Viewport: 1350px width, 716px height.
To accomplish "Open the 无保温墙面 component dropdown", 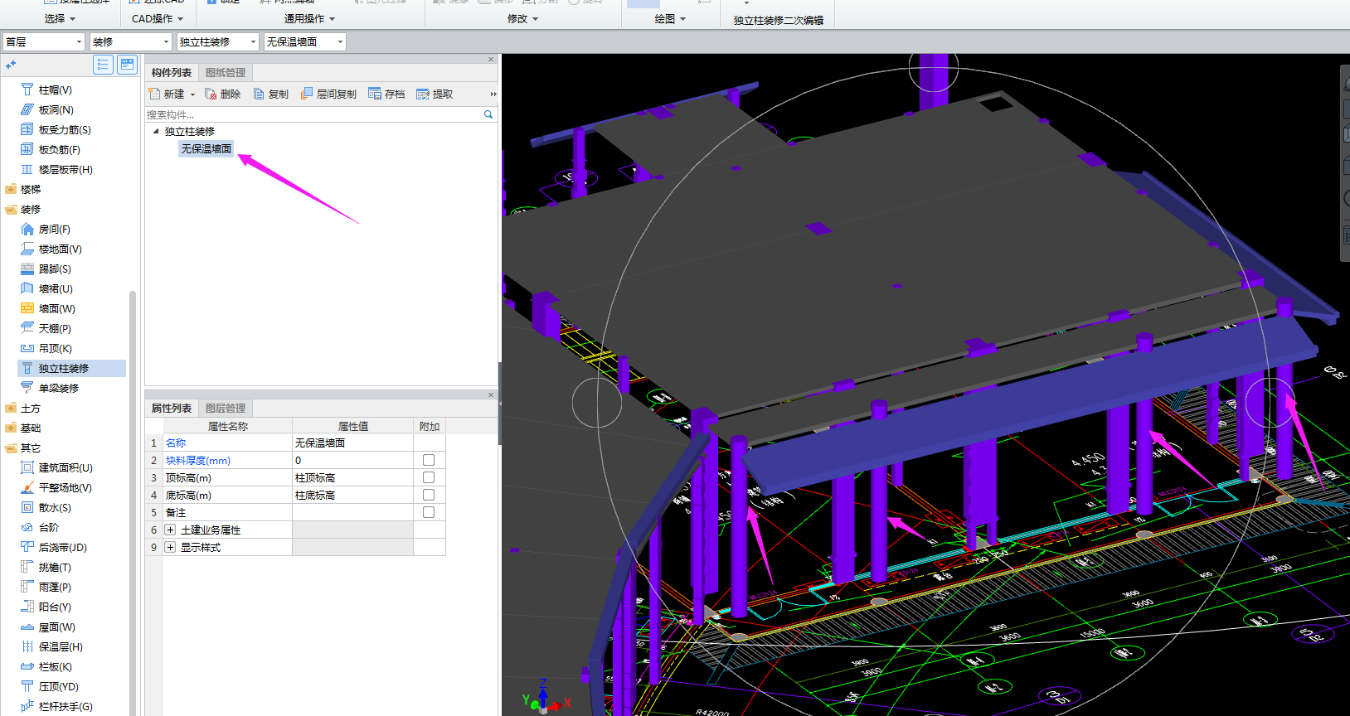I will point(304,41).
